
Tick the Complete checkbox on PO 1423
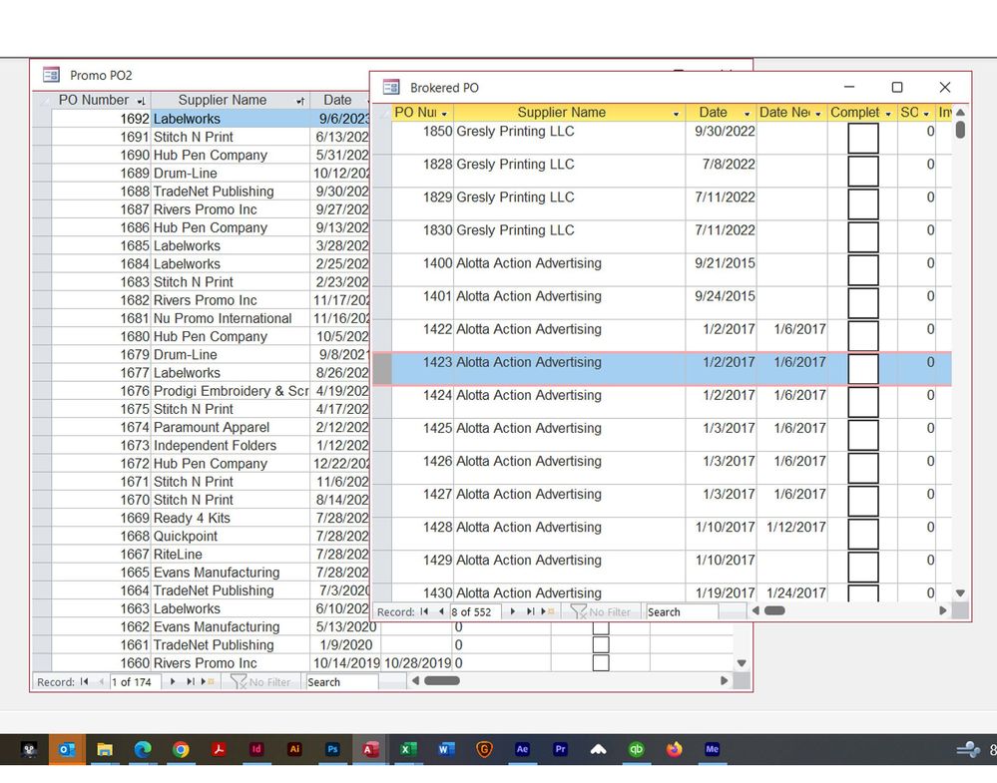(x=862, y=369)
